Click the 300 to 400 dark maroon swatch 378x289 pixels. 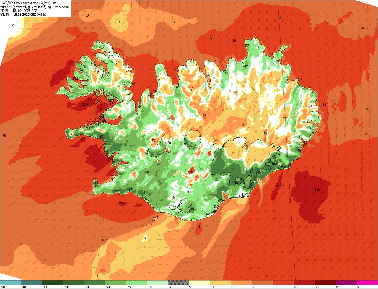[325, 282]
